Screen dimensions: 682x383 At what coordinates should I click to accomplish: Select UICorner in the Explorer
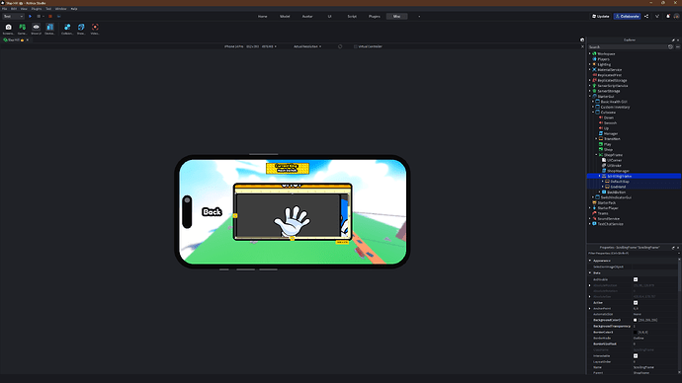pyautogui.click(x=614, y=160)
